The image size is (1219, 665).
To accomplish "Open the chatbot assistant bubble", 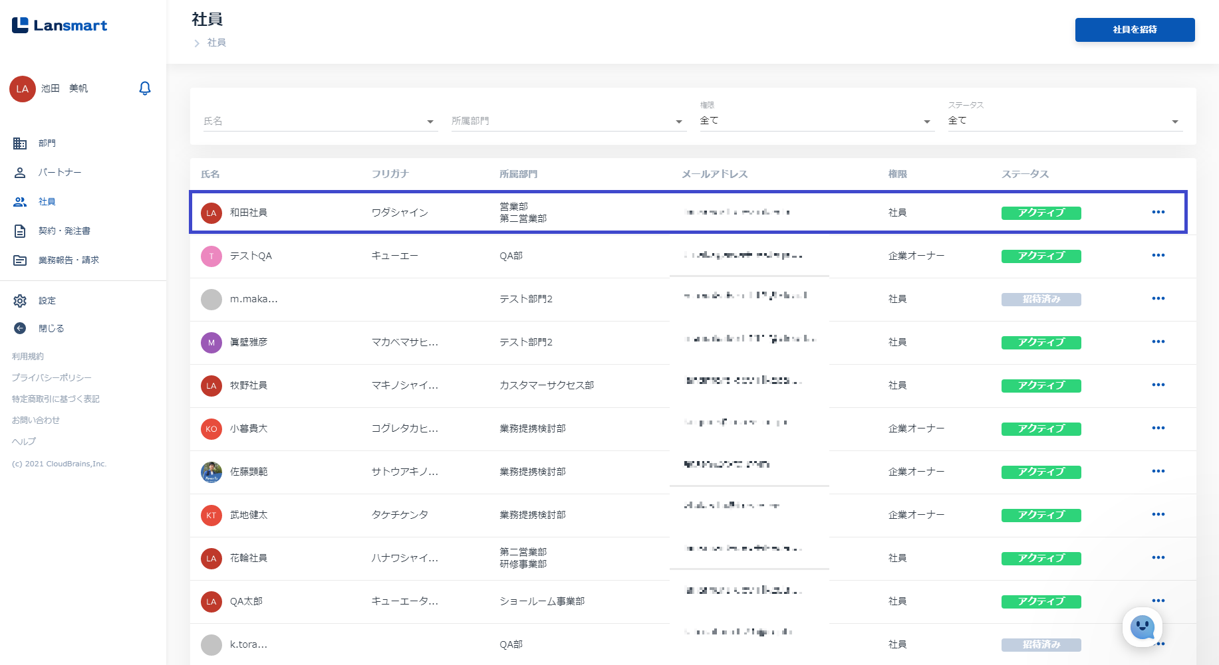I will [1142, 626].
